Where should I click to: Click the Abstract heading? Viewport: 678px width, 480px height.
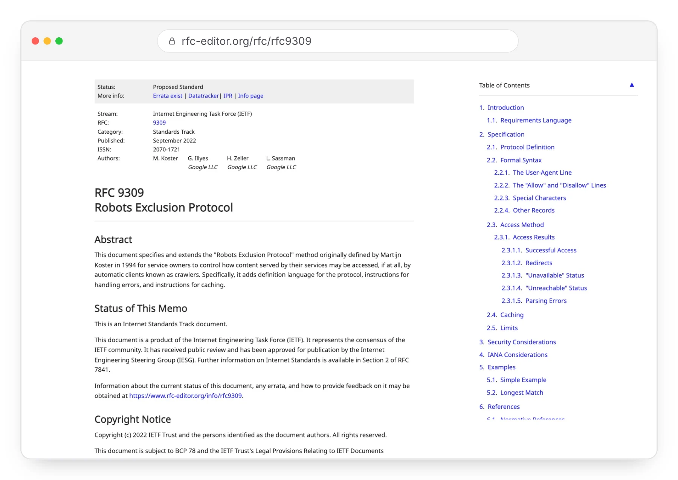pyautogui.click(x=113, y=240)
